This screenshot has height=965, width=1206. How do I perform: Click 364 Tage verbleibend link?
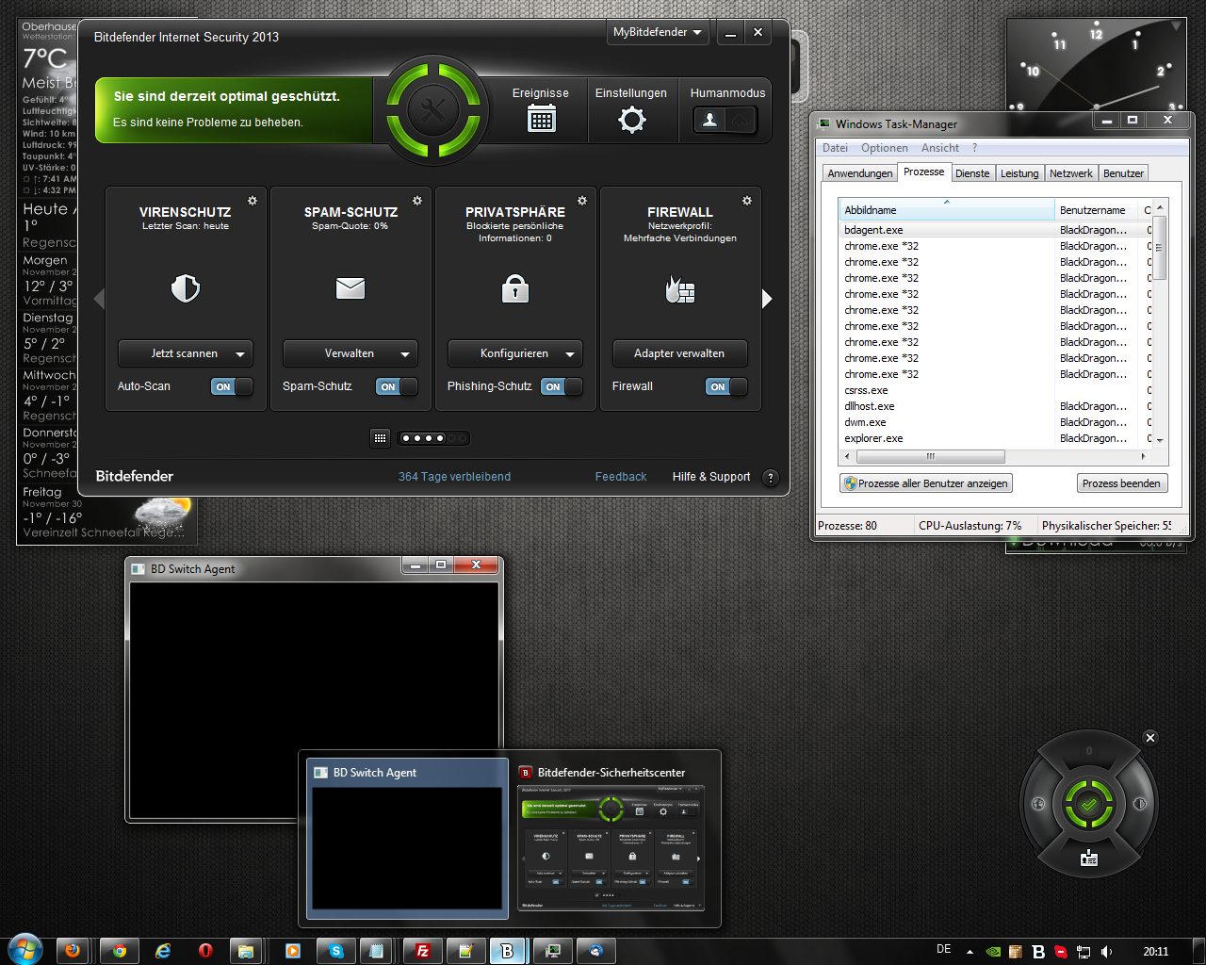[x=454, y=477]
